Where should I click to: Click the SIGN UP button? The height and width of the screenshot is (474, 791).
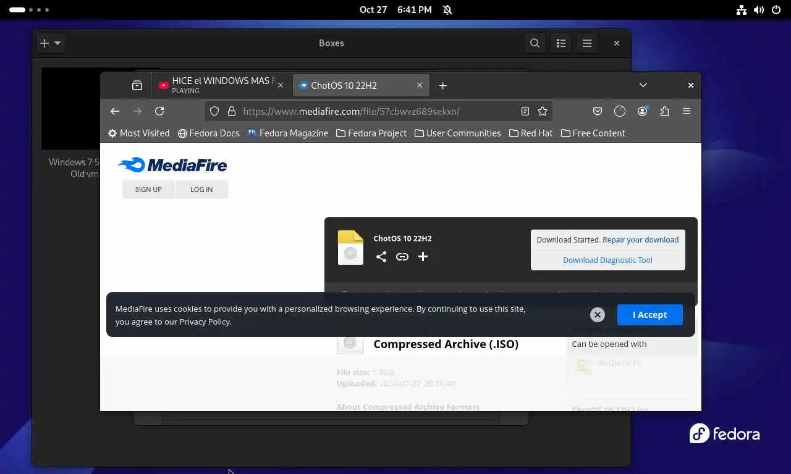[x=148, y=189]
